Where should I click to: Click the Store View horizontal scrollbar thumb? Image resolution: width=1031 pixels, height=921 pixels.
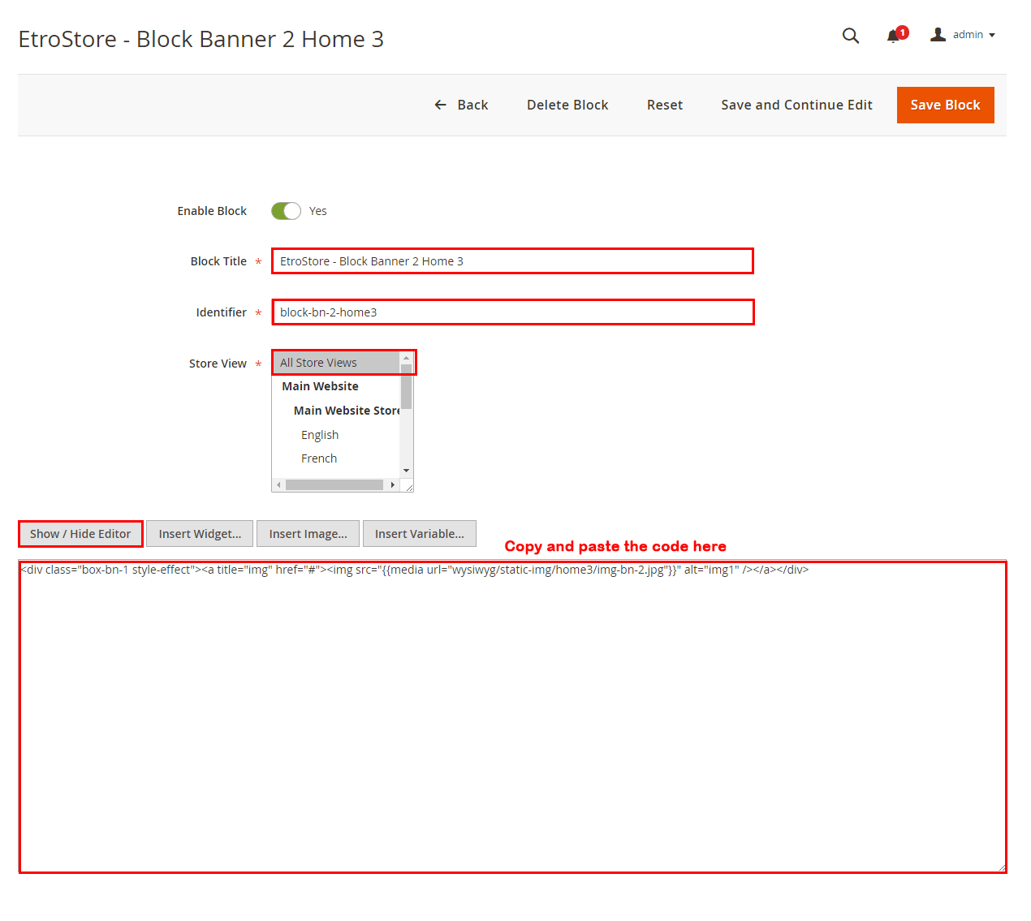334,485
